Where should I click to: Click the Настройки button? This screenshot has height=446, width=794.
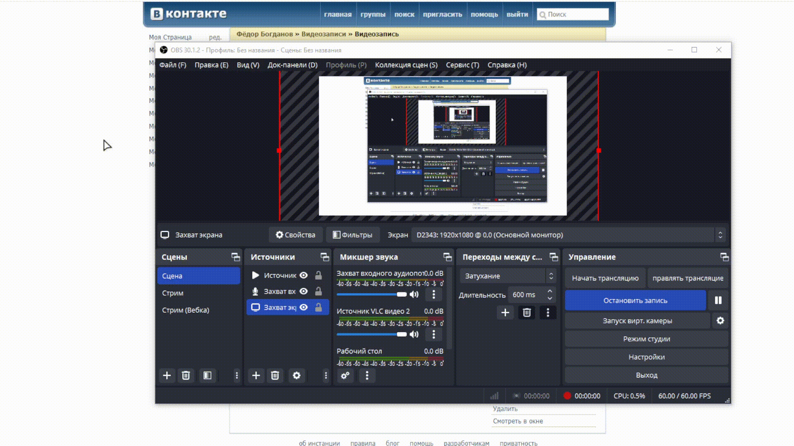646,357
